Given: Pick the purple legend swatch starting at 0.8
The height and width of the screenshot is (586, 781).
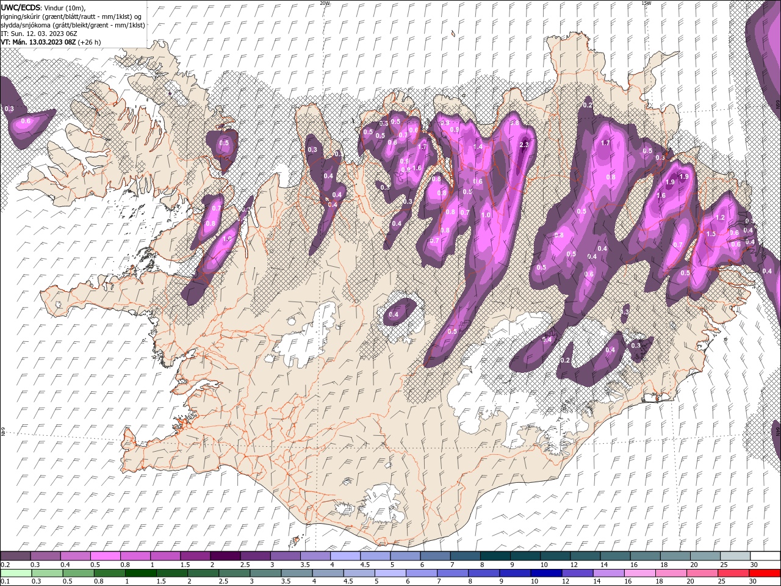Looking at the screenshot, I should tap(135, 556).
